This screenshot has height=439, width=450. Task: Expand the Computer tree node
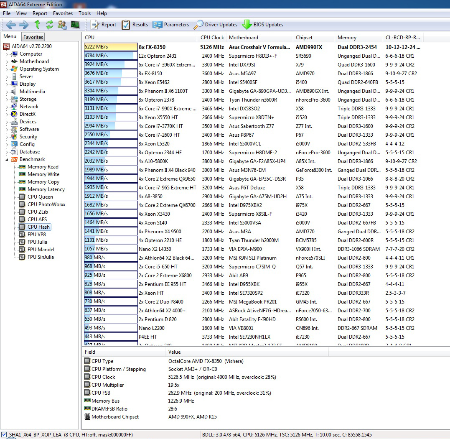pos(7,54)
